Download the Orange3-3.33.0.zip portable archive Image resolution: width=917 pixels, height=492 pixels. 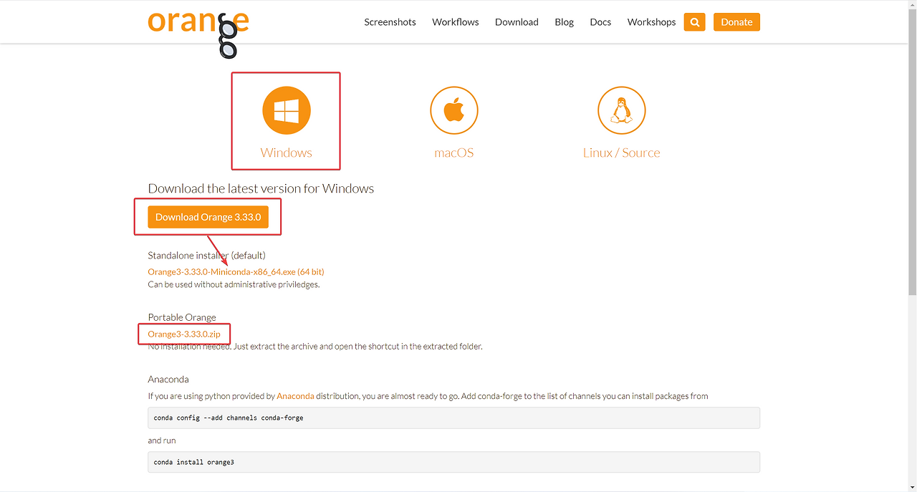tap(184, 334)
